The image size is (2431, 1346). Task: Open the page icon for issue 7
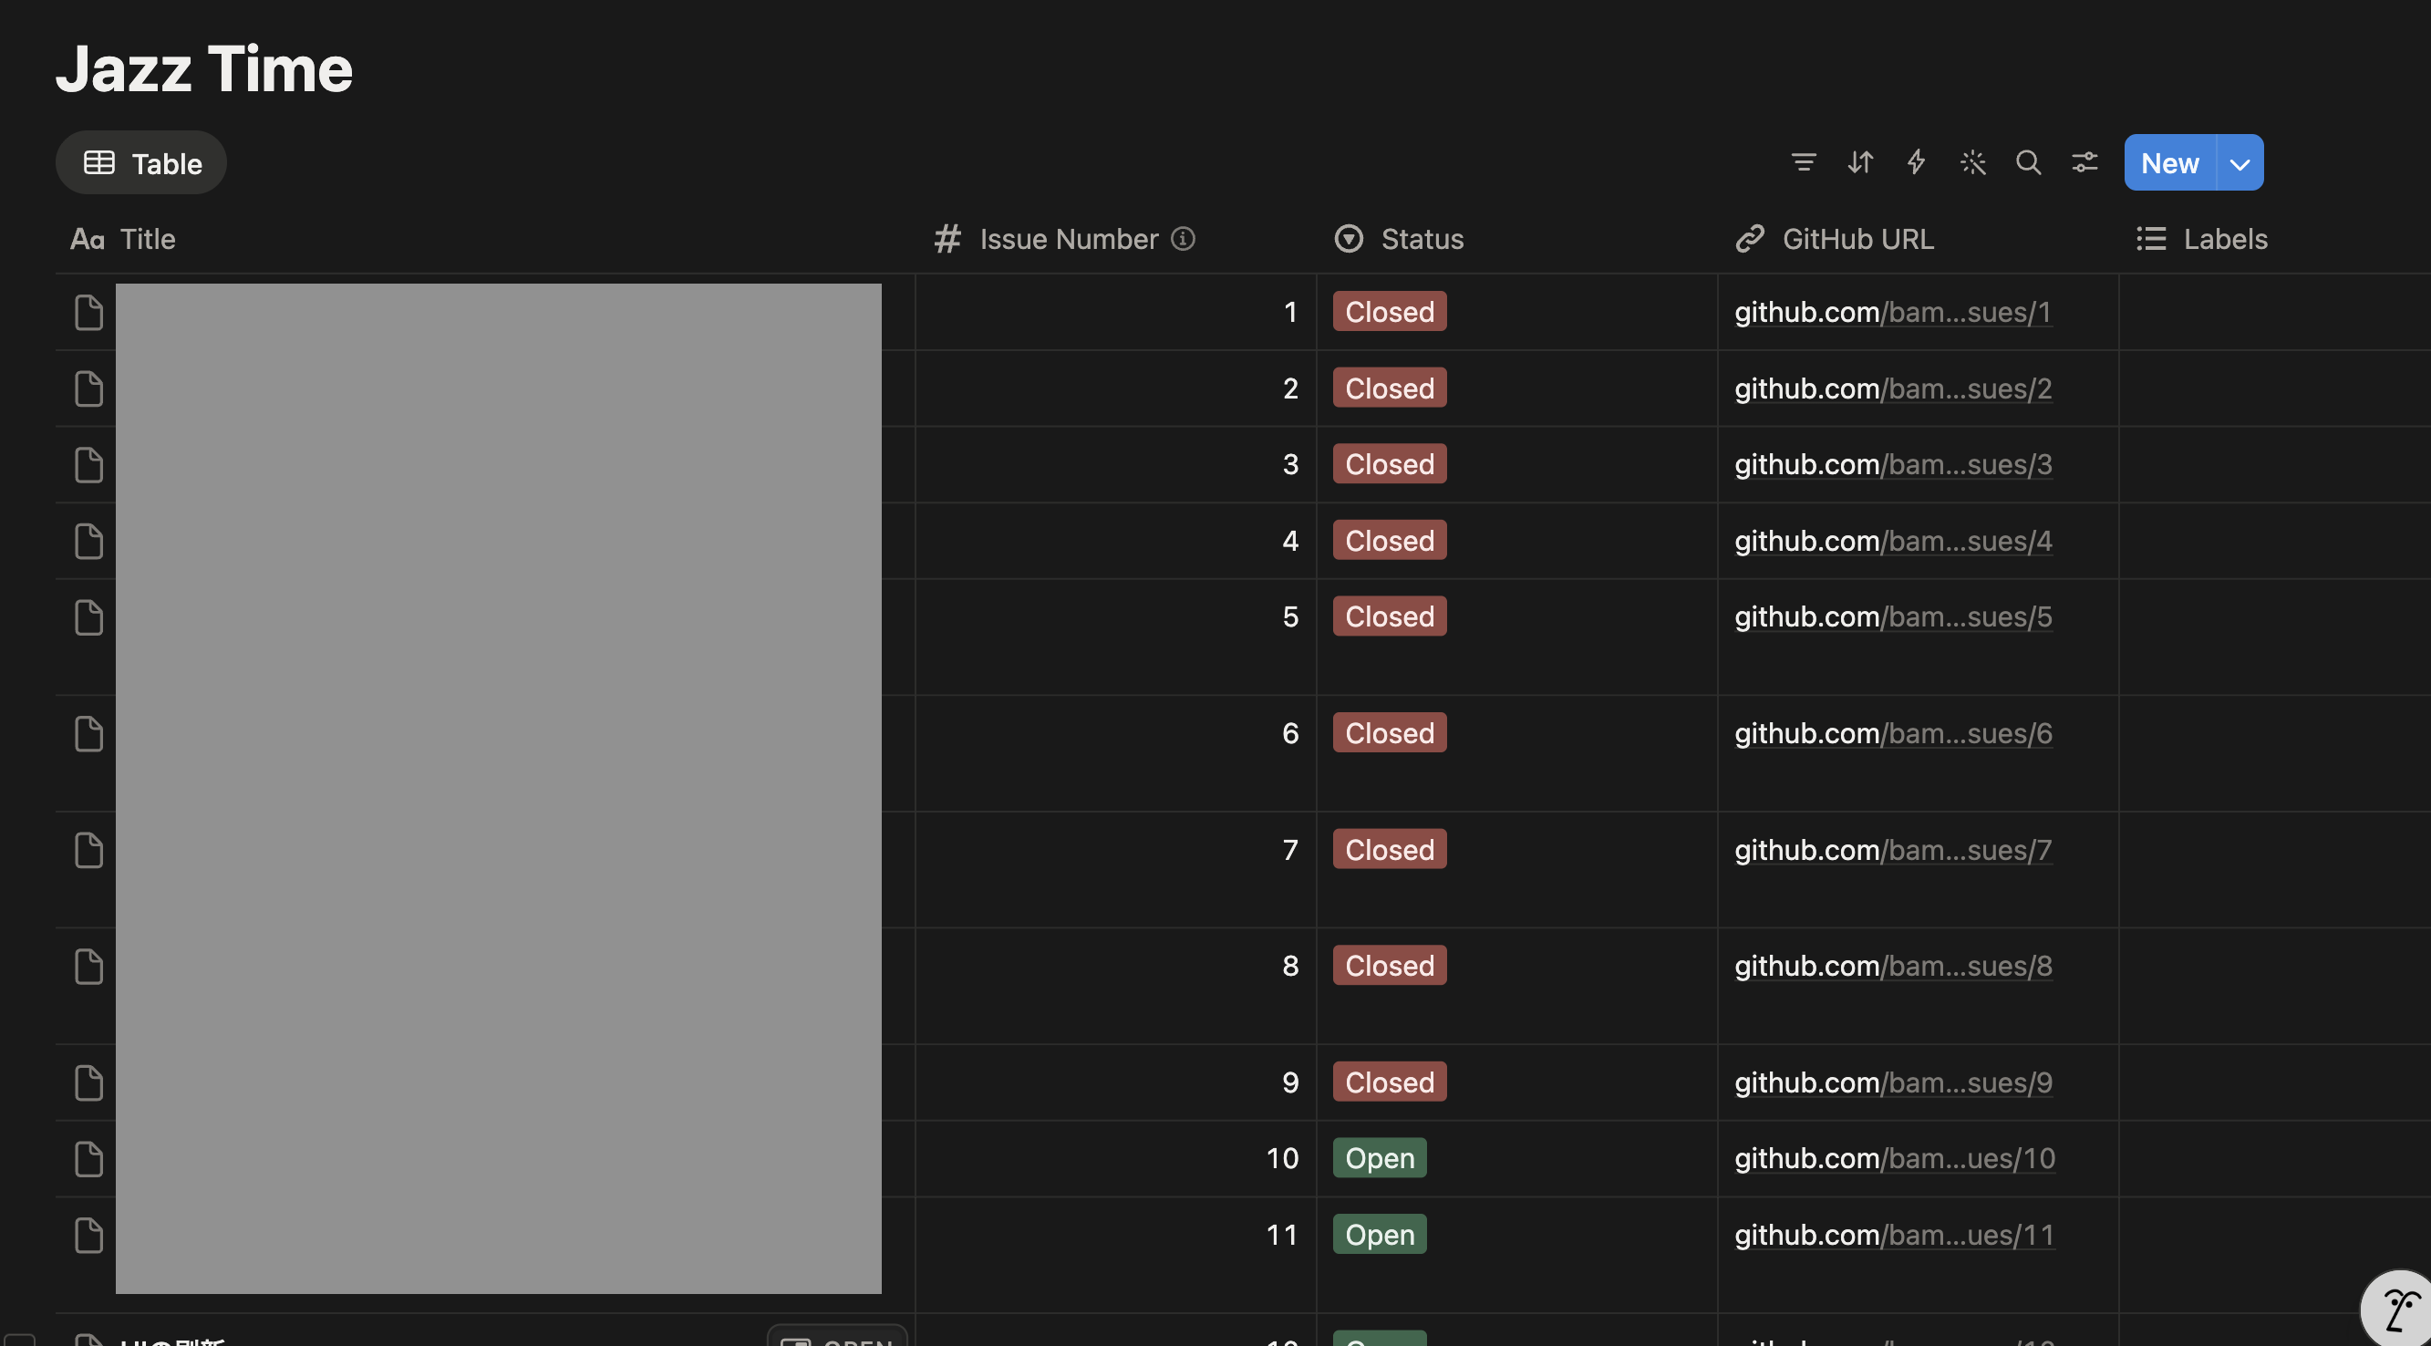[x=88, y=851]
